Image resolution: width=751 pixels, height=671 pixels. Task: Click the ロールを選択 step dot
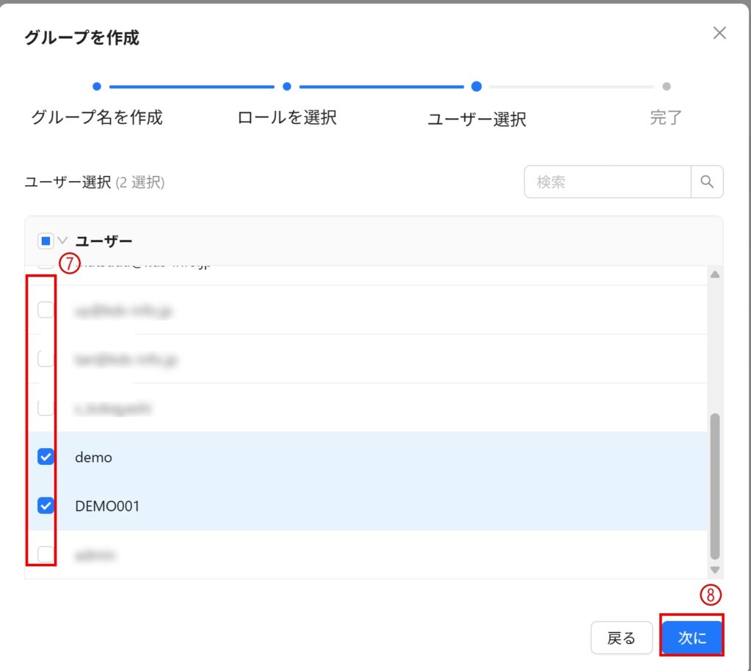[x=287, y=87]
